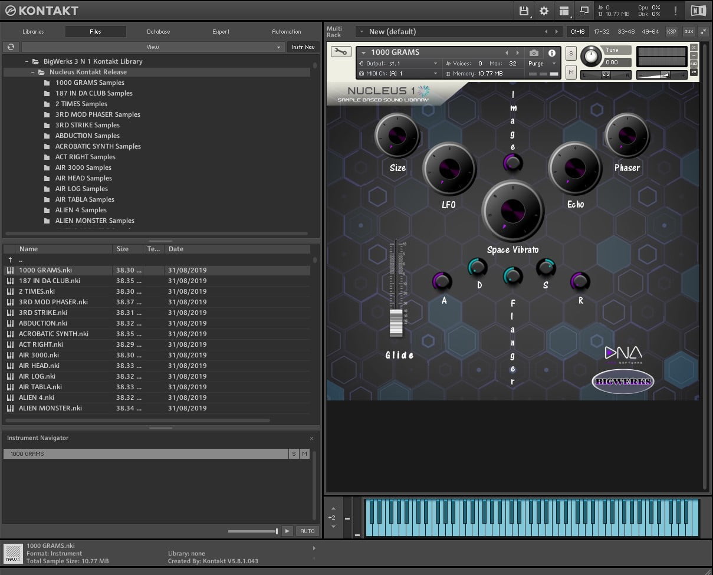Screen dimensions: 713x575
Task: Toggle the AUTO preview button
Action: point(307,531)
